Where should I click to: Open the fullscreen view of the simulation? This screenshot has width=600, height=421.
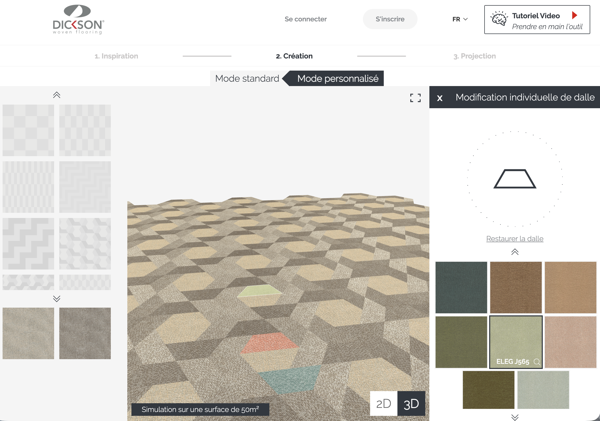[415, 98]
